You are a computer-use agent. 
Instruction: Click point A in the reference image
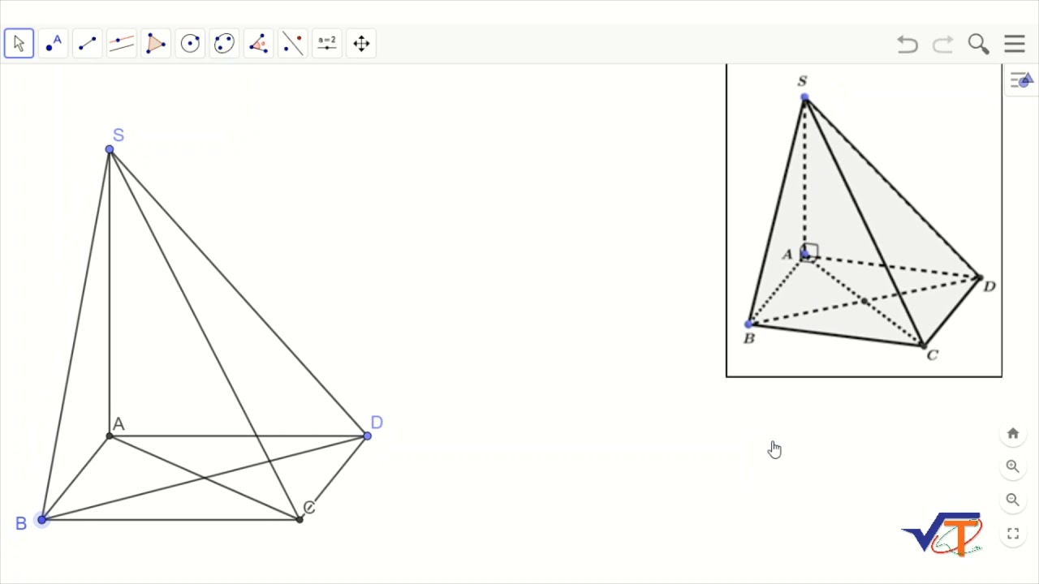pos(804,255)
